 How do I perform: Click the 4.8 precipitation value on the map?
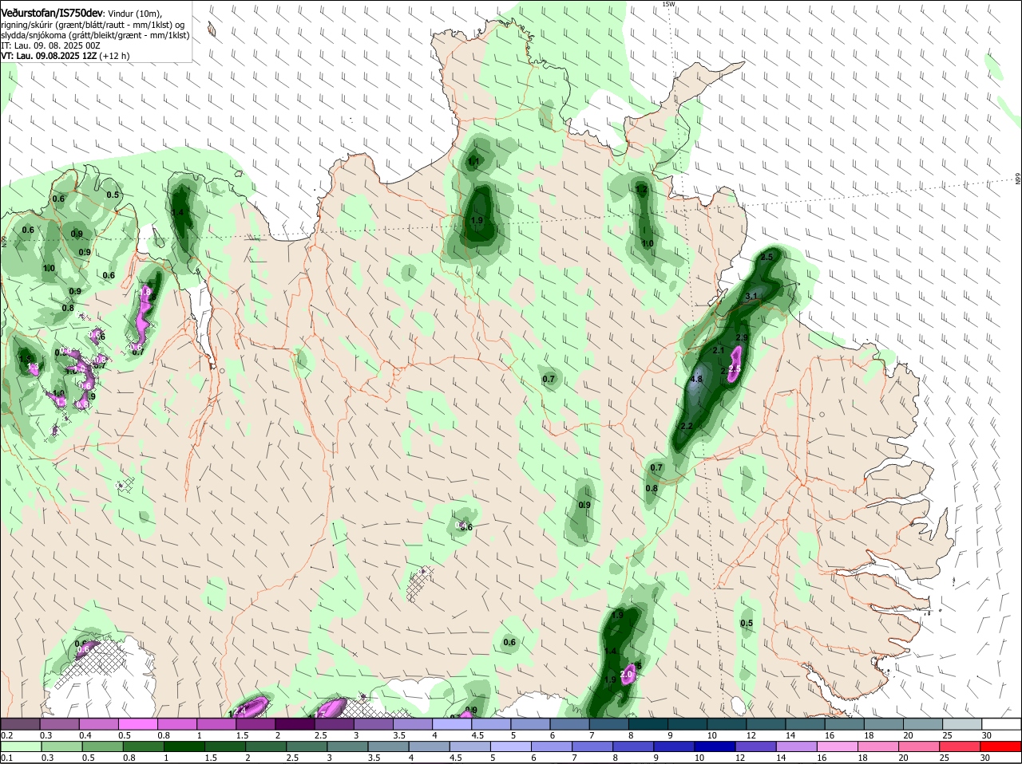(x=695, y=379)
